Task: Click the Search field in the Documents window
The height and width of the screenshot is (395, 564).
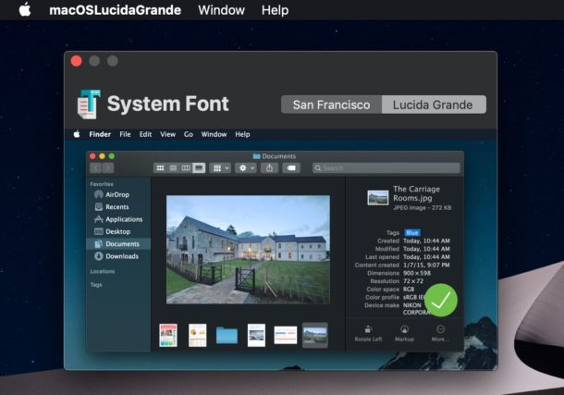Action: [386, 168]
